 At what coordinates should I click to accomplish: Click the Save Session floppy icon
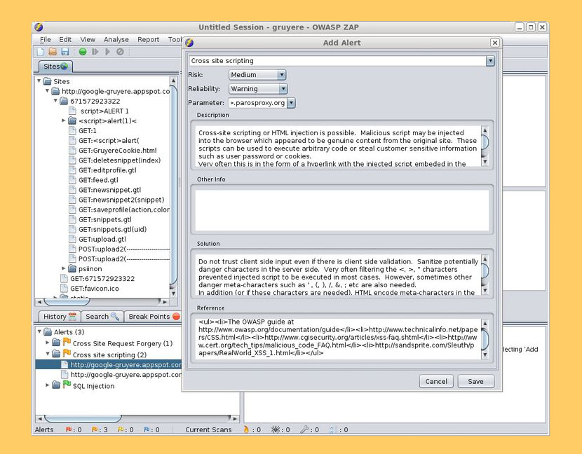coord(65,52)
